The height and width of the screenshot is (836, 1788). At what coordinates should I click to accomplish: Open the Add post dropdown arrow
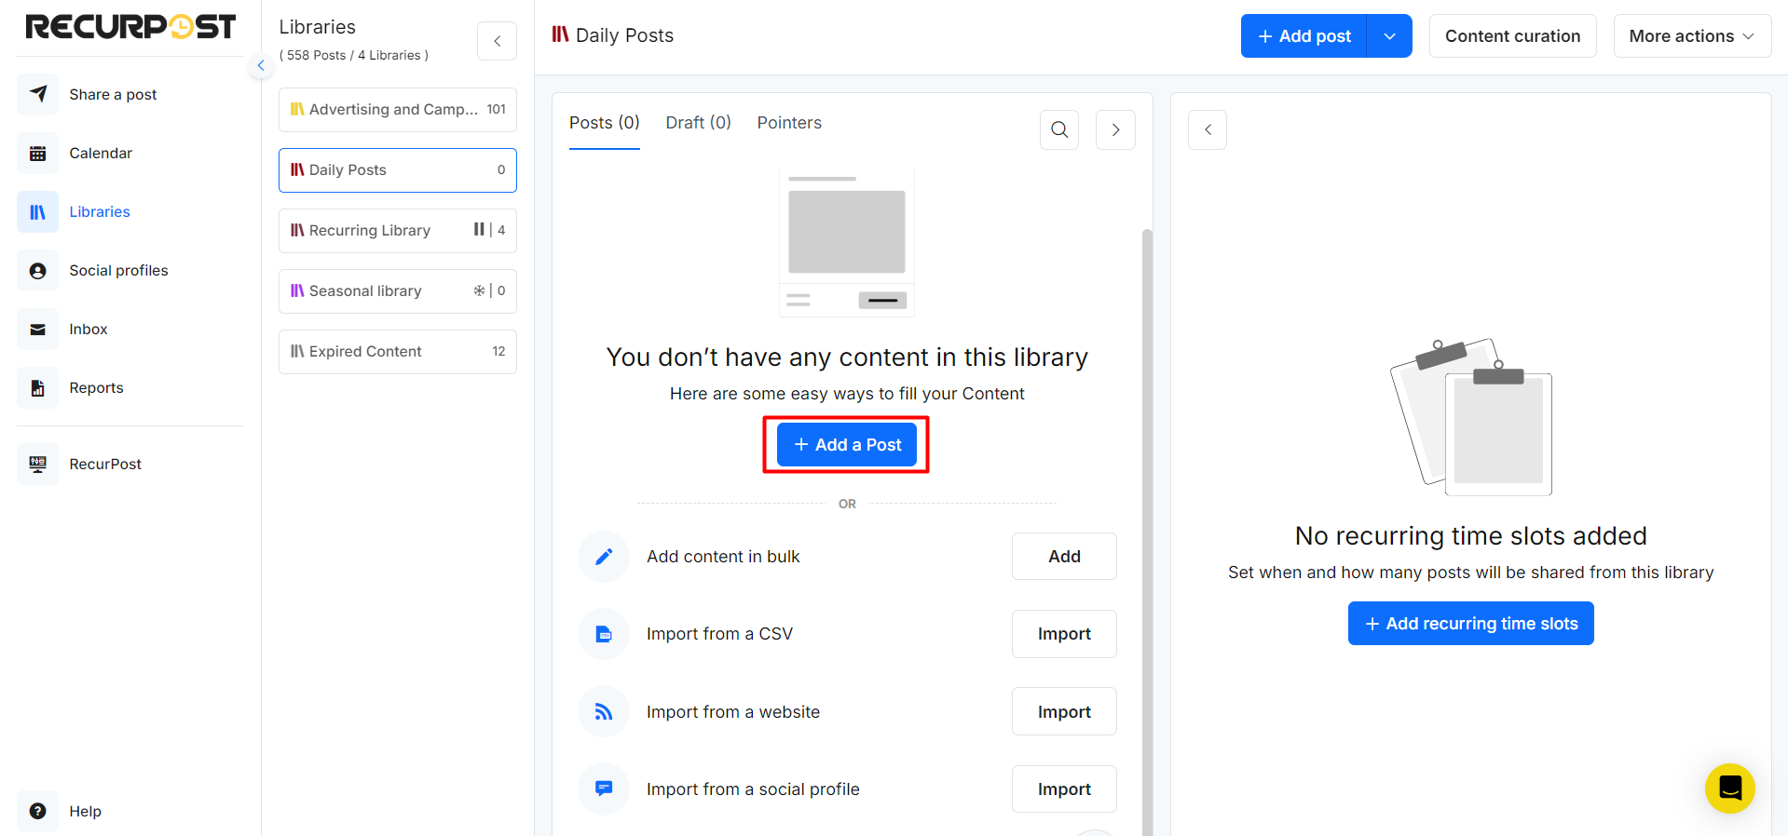click(1389, 35)
